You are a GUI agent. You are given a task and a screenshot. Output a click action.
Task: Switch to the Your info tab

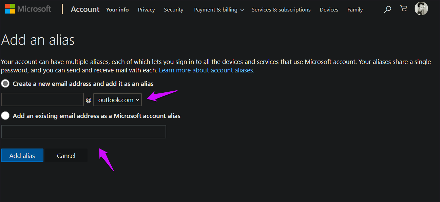pyautogui.click(x=117, y=10)
